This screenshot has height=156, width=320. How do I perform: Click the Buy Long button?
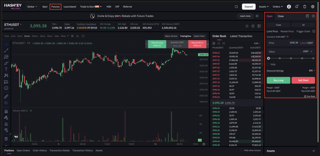click(x=278, y=80)
